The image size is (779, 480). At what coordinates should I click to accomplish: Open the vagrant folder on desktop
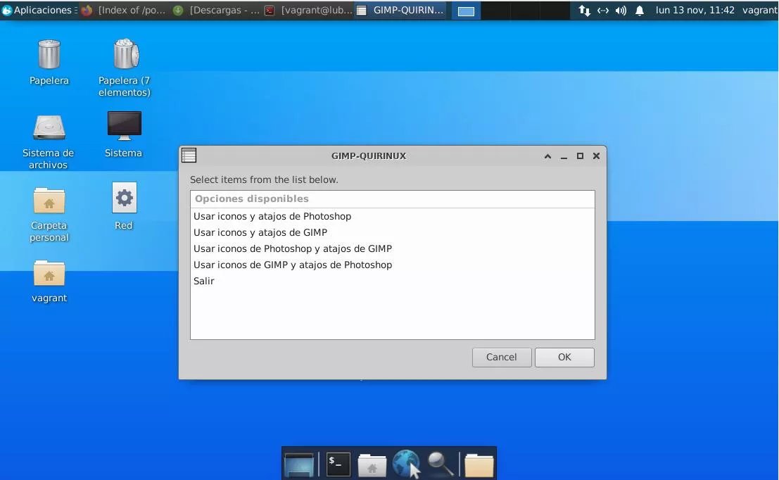tap(49, 274)
